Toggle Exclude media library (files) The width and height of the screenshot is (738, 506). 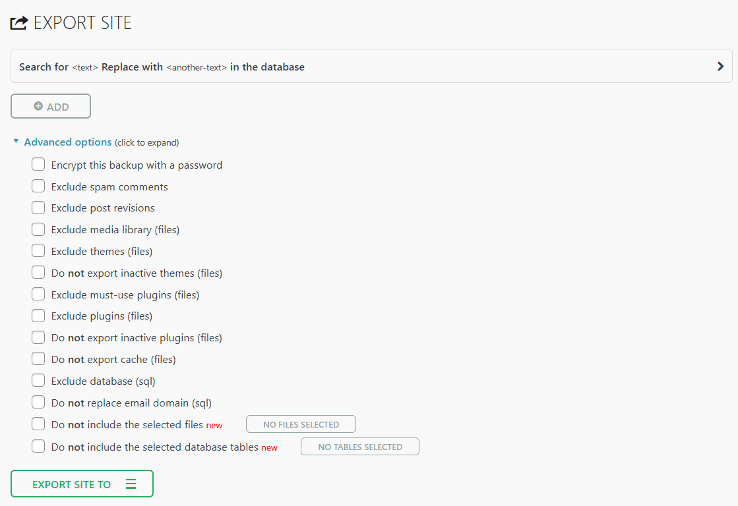tap(38, 230)
